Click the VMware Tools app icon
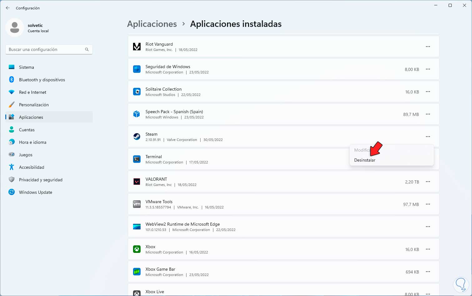Screen dimensions: 472x296 tap(137, 204)
